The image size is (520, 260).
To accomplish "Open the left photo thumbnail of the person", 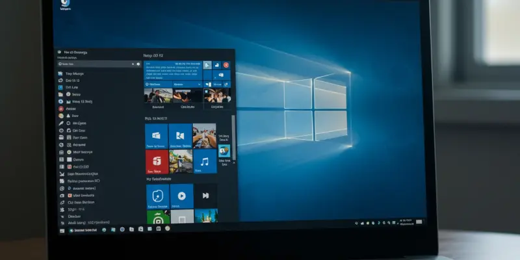I will (x=157, y=96).
